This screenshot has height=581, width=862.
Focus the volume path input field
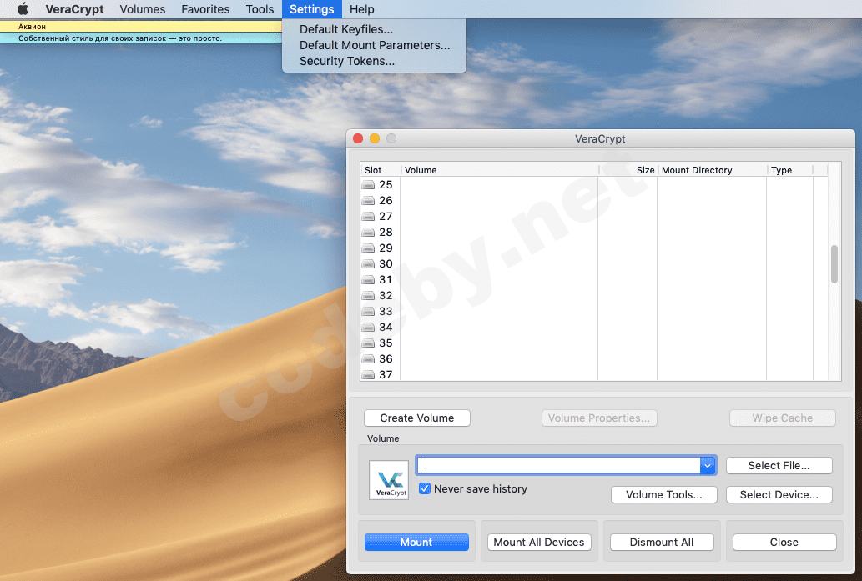(x=558, y=466)
